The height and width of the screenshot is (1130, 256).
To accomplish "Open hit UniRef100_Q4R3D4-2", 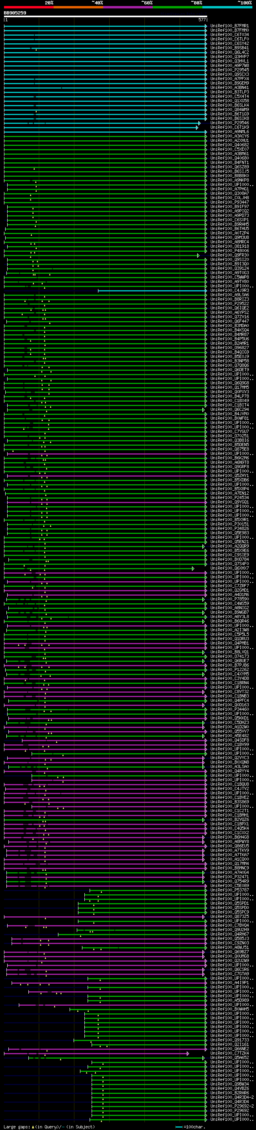I will [232, 1097].
